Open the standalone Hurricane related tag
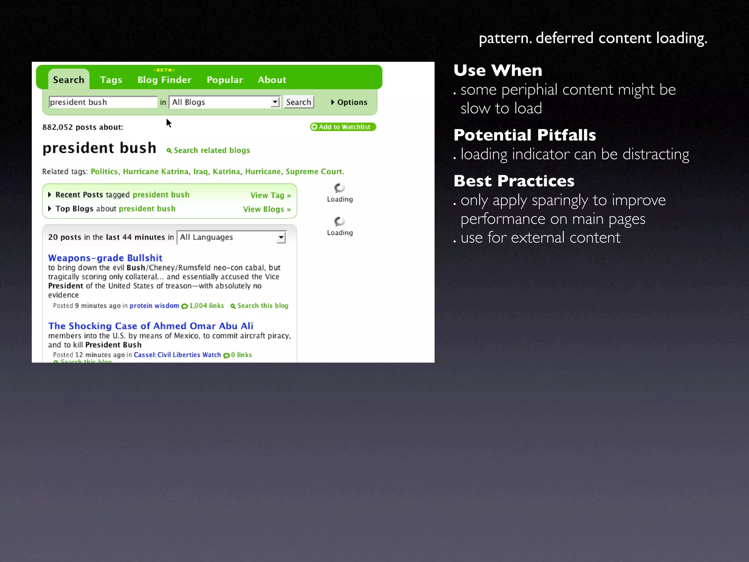 [x=263, y=172]
